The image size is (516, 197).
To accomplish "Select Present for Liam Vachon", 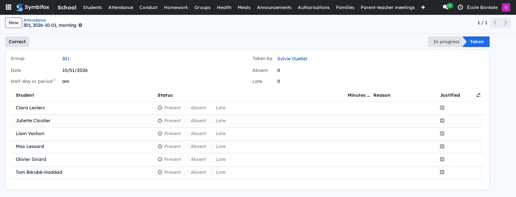I will tap(160, 133).
